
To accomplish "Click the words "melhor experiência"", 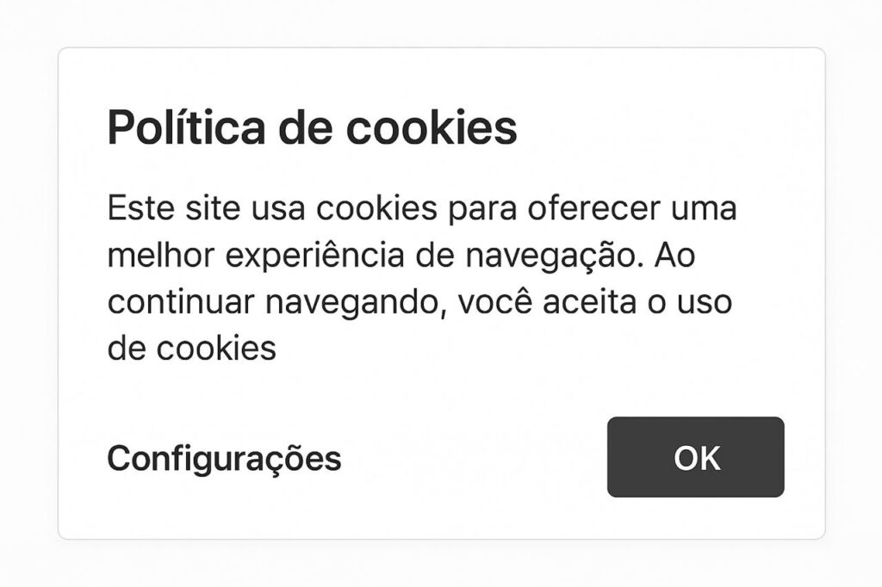I will click(256, 256).
